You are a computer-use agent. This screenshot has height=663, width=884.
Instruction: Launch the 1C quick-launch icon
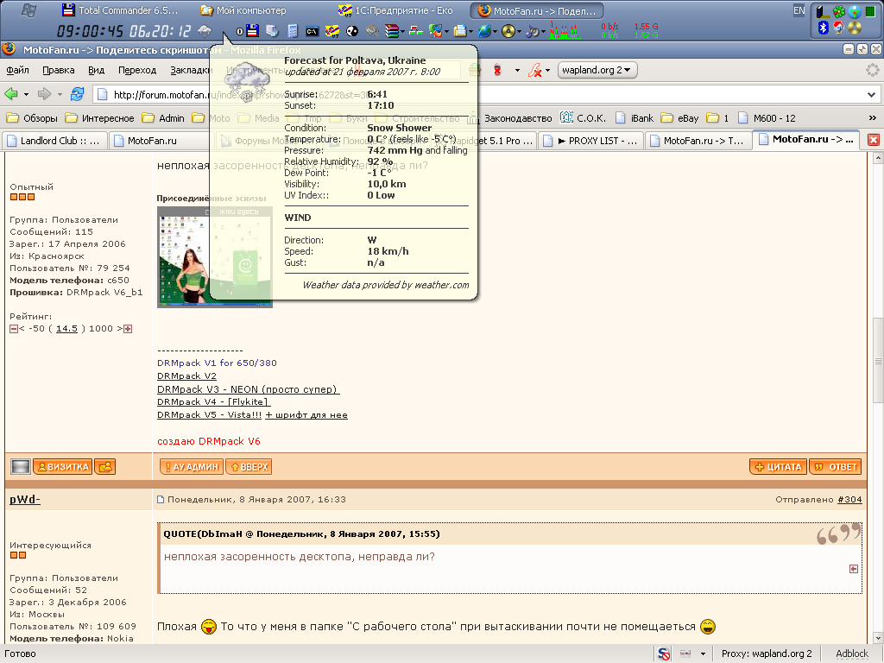(x=332, y=31)
